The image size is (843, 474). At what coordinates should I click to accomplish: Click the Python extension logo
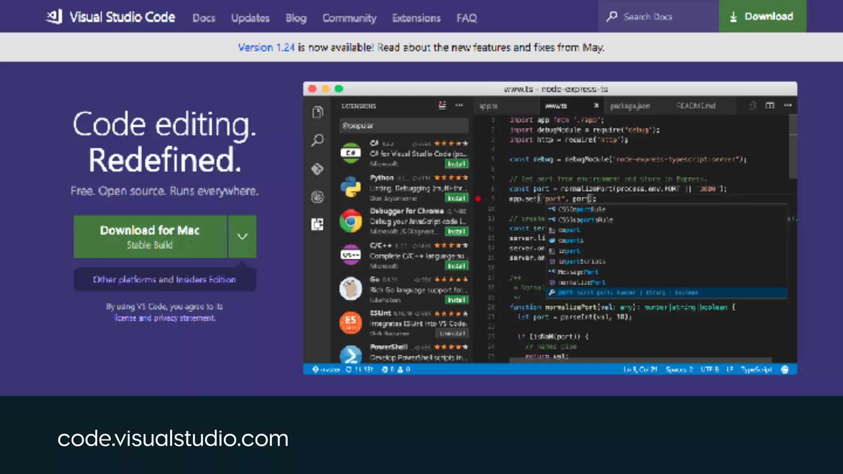coord(351,187)
